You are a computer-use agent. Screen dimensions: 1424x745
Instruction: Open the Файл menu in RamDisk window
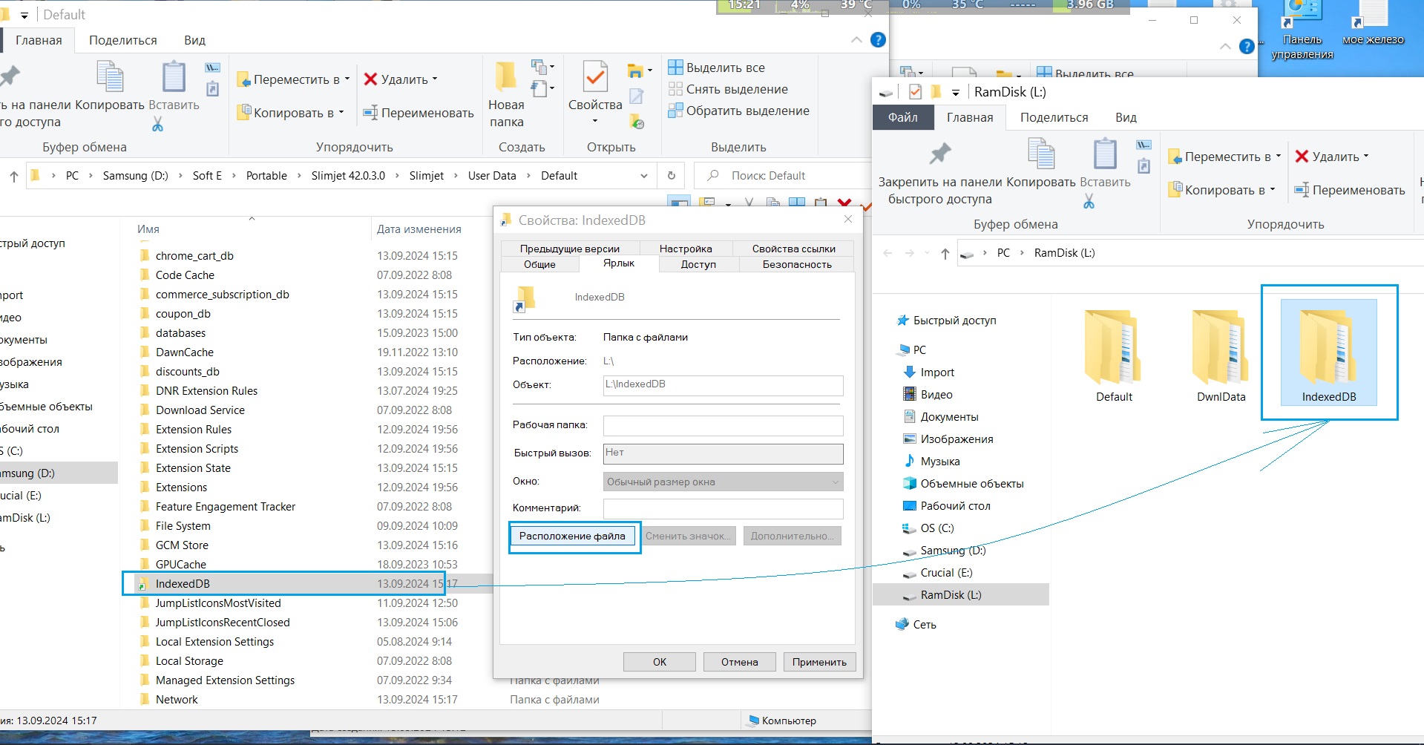tap(903, 117)
